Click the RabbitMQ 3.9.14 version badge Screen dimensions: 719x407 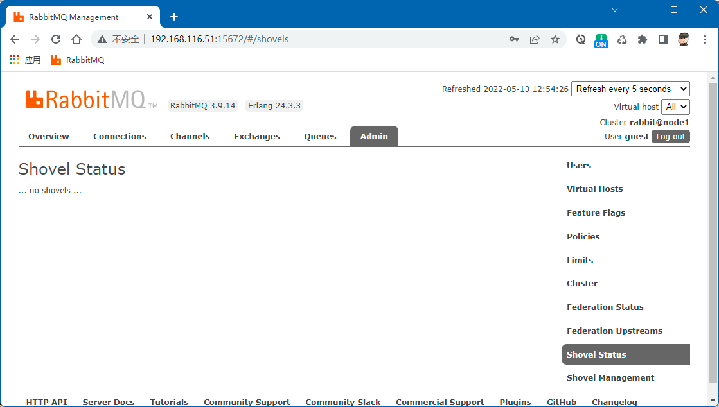(x=202, y=105)
